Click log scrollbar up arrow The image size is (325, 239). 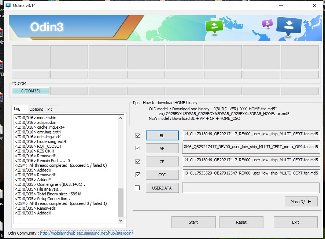[x=121, y=118]
